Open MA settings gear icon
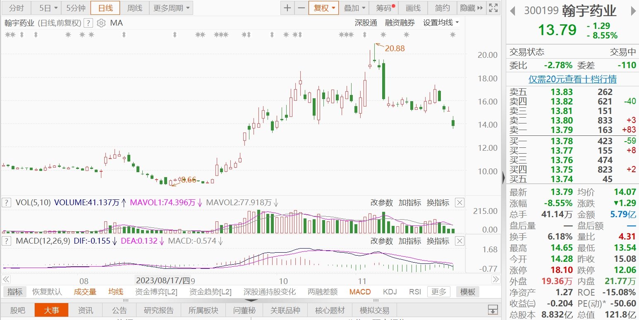 coord(101,23)
